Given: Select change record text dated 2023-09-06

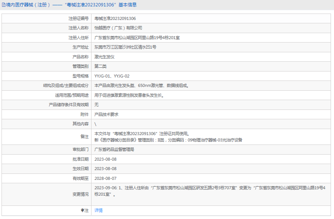Looking at the screenshot, I should tap(210, 191).
